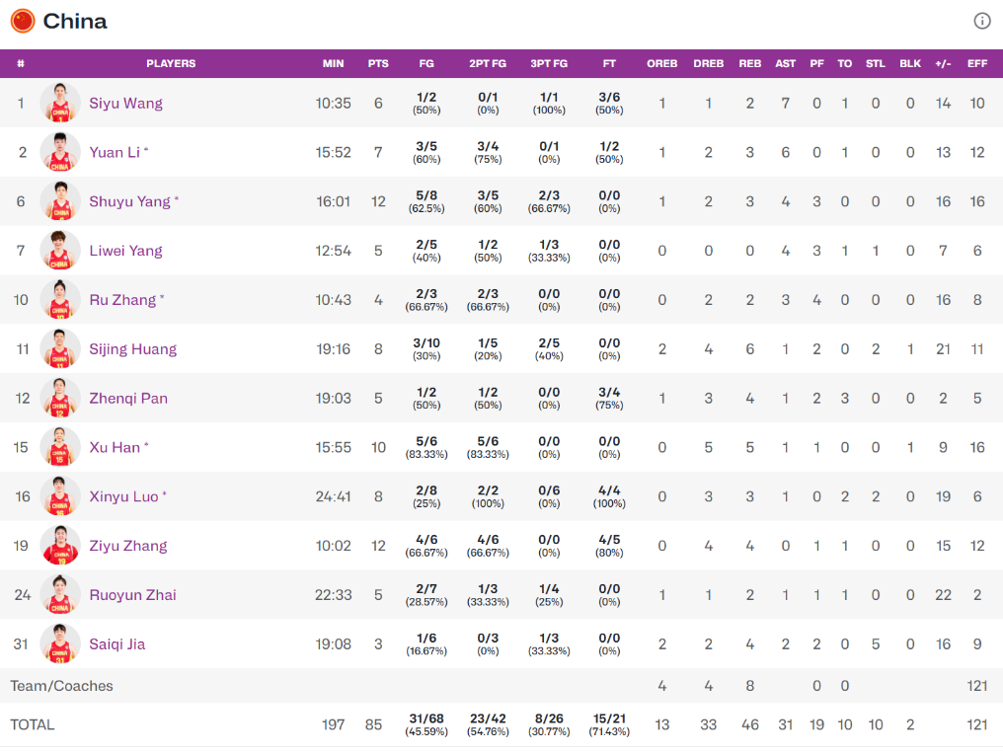Click Saiqi Jia's name
This screenshot has width=1003, height=754.
117,644
